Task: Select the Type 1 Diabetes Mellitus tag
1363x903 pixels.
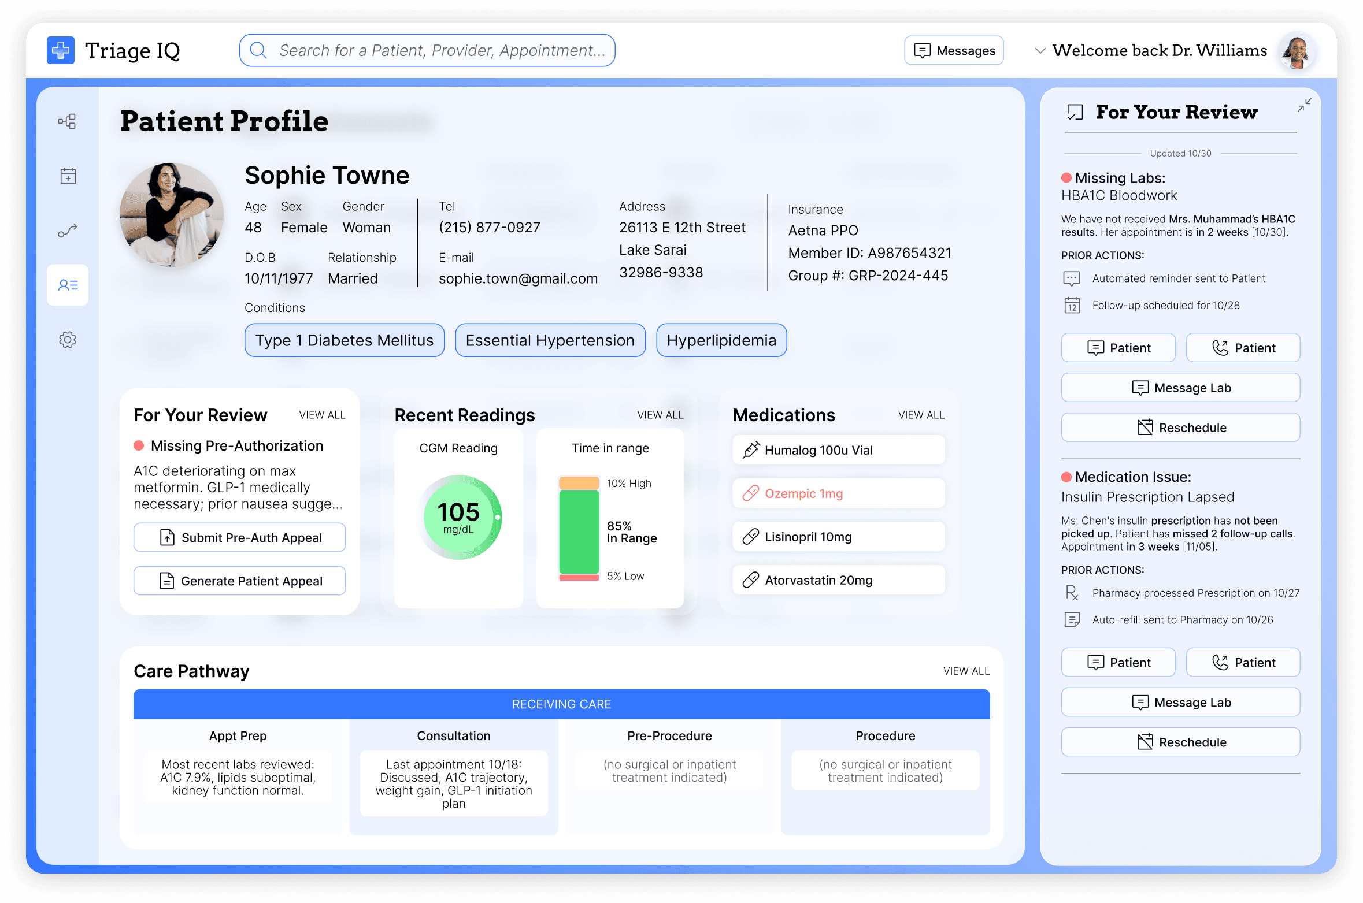Action: 345,340
